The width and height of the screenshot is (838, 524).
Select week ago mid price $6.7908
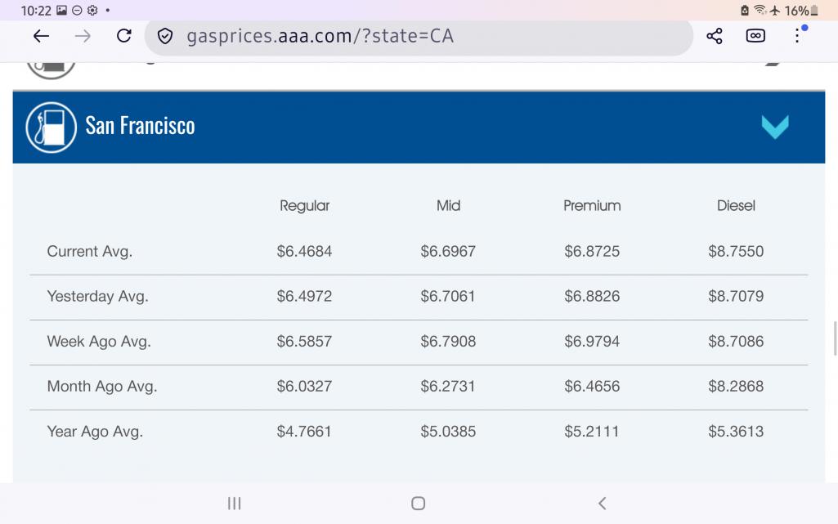[448, 341]
